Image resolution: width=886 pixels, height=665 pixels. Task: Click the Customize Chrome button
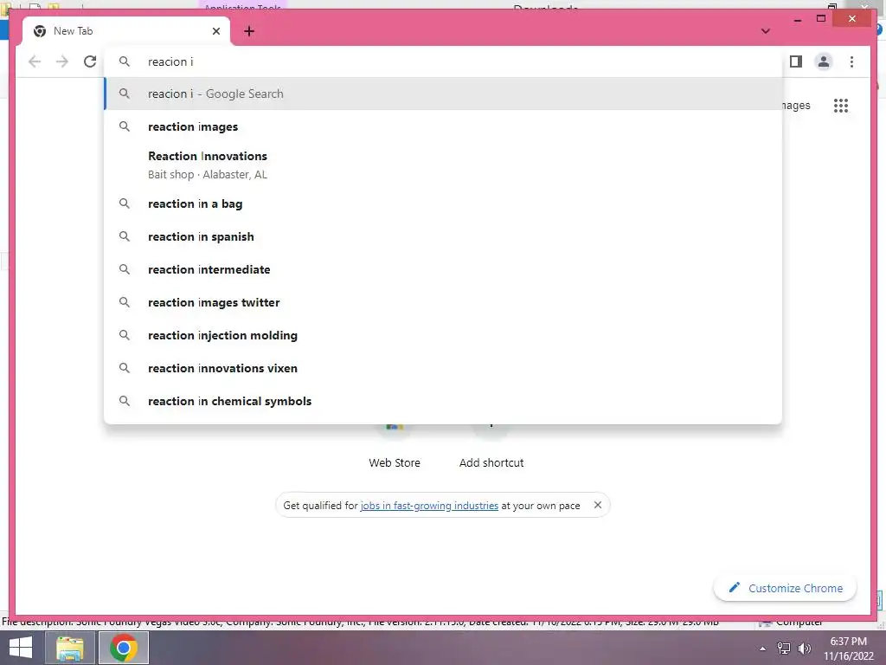pos(785,588)
